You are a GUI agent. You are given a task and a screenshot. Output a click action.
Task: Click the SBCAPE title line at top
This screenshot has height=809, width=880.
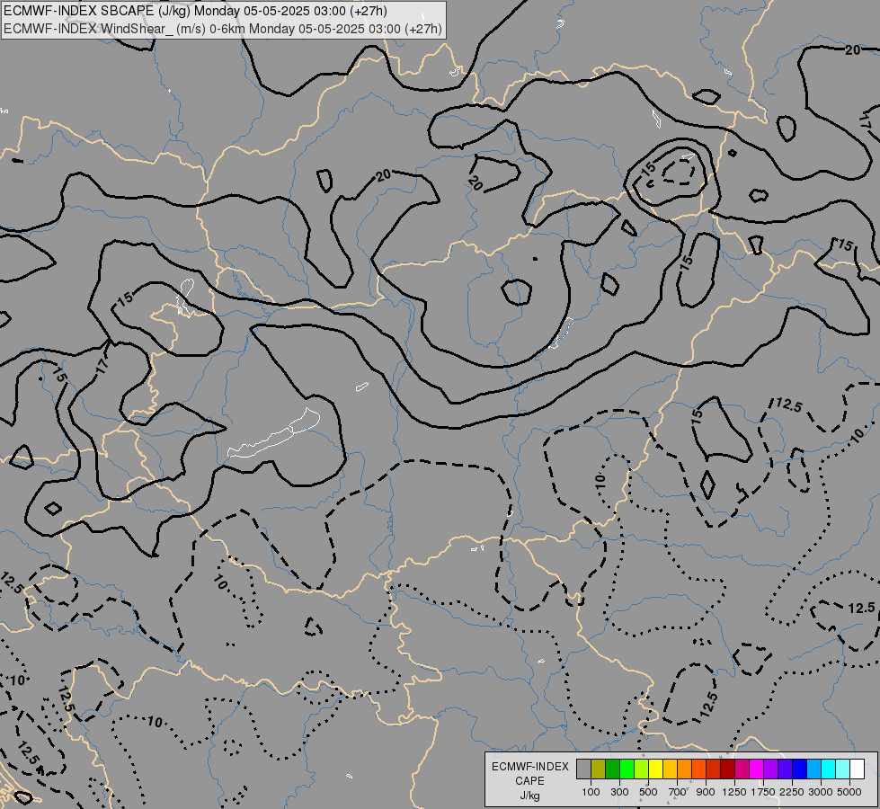click(x=195, y=11)
